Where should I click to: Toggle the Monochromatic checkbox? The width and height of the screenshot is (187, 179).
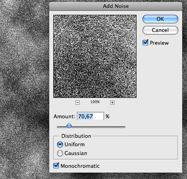coord(56,166)
